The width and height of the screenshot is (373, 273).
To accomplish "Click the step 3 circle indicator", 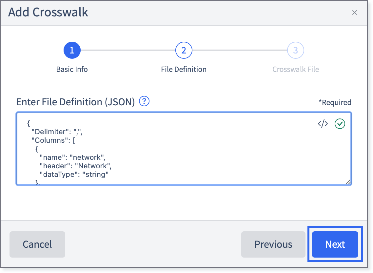I will (295, 50).
